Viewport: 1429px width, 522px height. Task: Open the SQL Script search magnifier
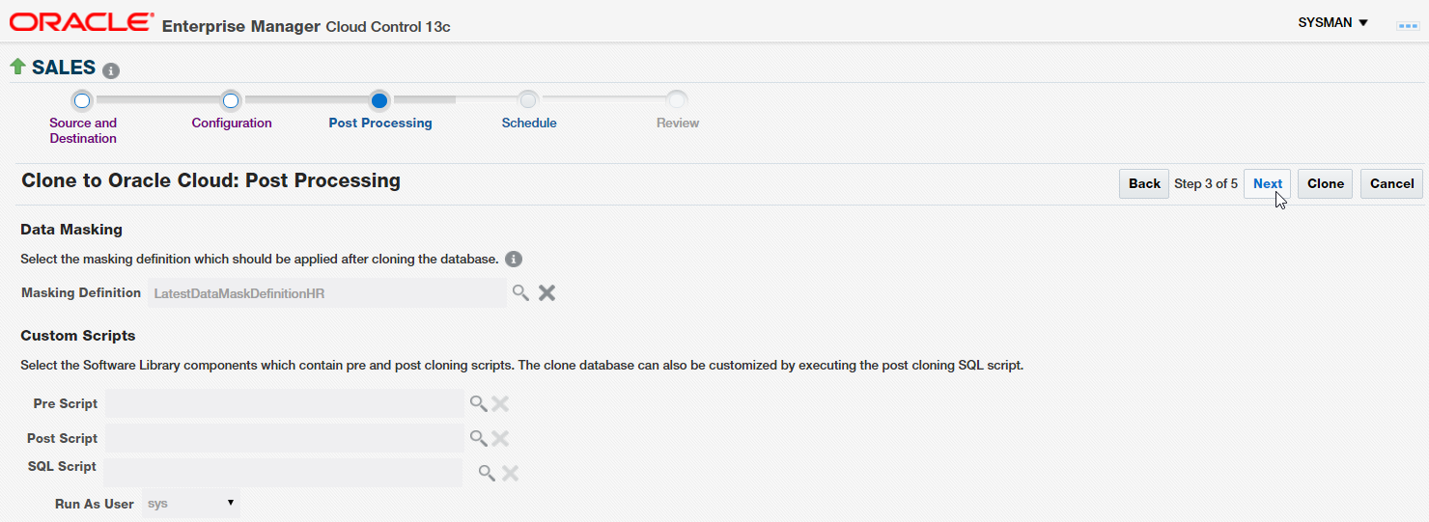click(x=488, y=473)
